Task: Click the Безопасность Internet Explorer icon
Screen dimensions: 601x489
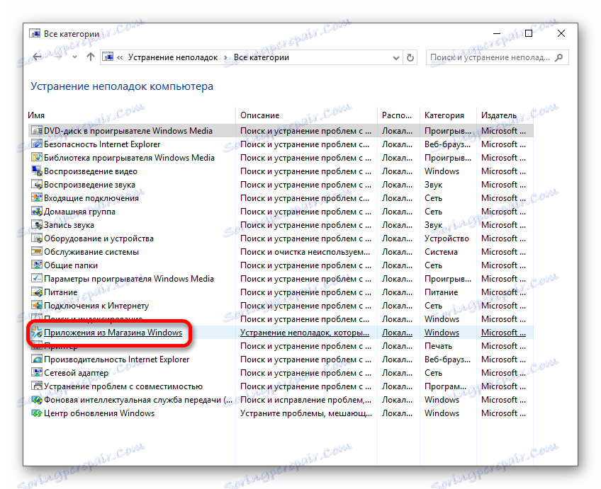Action: (36, 144)
